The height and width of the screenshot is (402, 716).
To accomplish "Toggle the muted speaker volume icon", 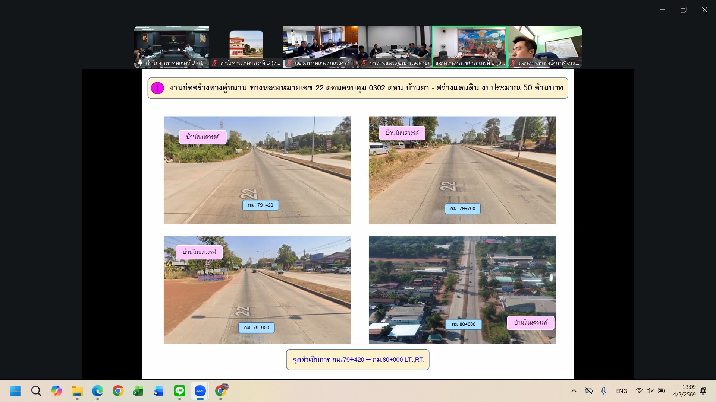I will [x=650, y=391].
